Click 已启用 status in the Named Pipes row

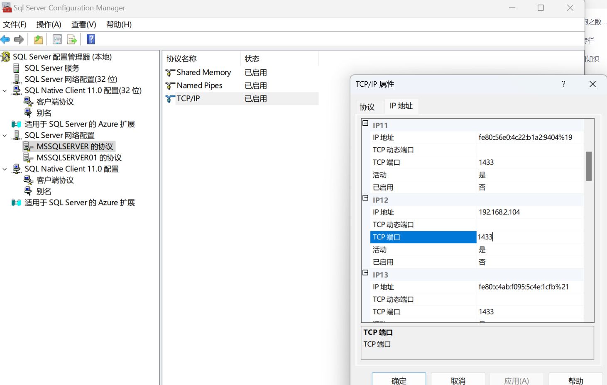tap(256, 86)
